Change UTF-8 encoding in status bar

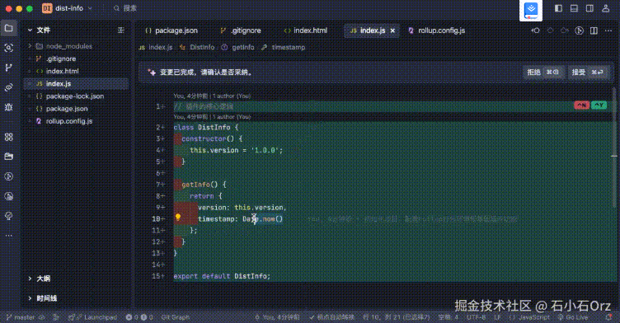pyautogui.click(x=476, y=317)
